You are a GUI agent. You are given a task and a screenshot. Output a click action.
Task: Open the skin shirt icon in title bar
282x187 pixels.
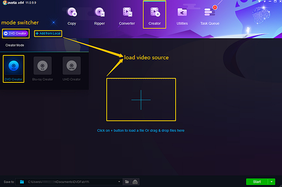pos(259,1)
